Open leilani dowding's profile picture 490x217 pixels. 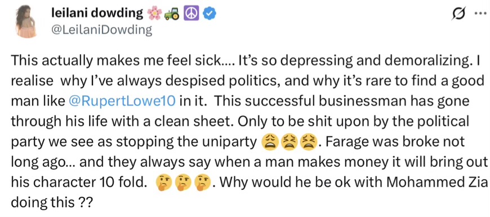(x=26, y=22)
